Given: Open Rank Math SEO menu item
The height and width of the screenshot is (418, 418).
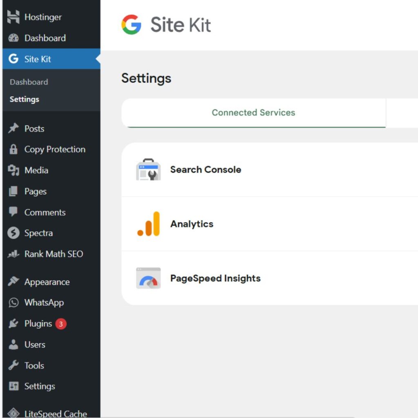Looking at the screenshot, I should tap(51, 254).
